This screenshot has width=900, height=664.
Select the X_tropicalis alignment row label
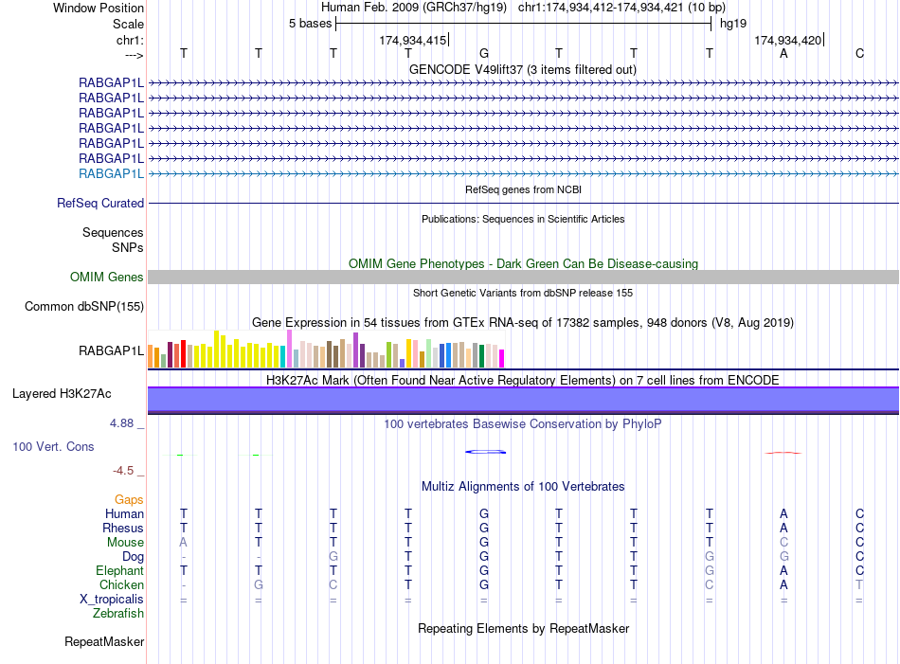click(112, 600)
